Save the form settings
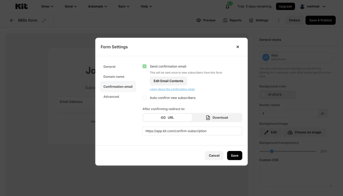 (235, 156)
